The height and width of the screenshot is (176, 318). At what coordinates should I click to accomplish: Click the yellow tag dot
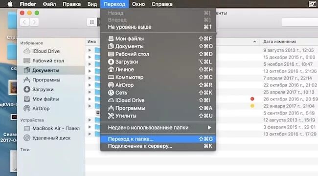click(x=252, y=106)
